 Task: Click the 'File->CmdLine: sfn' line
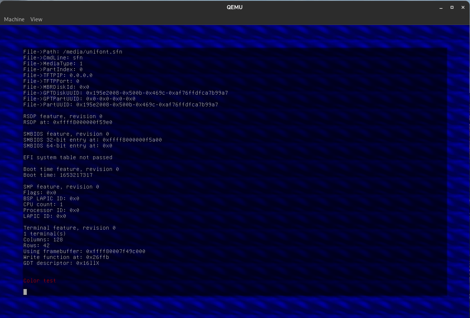click(x=53, y=58)
